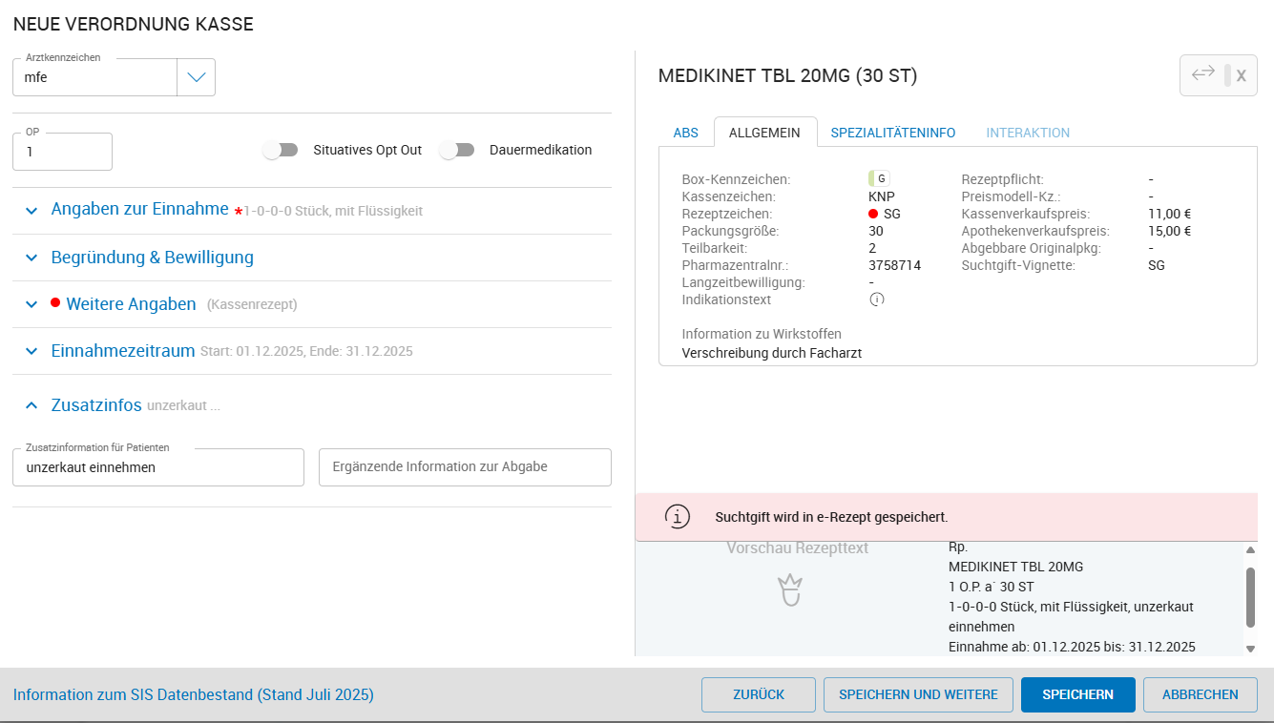The image size is (1274, 723).
Task: Open the Arztkennzeichen dropdown arrow
Action: [196, 77]
